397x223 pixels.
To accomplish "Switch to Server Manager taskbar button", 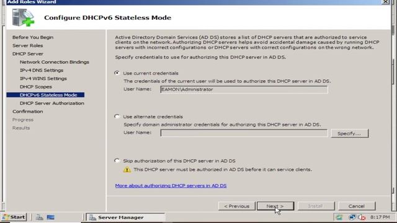I will point(125,217).
